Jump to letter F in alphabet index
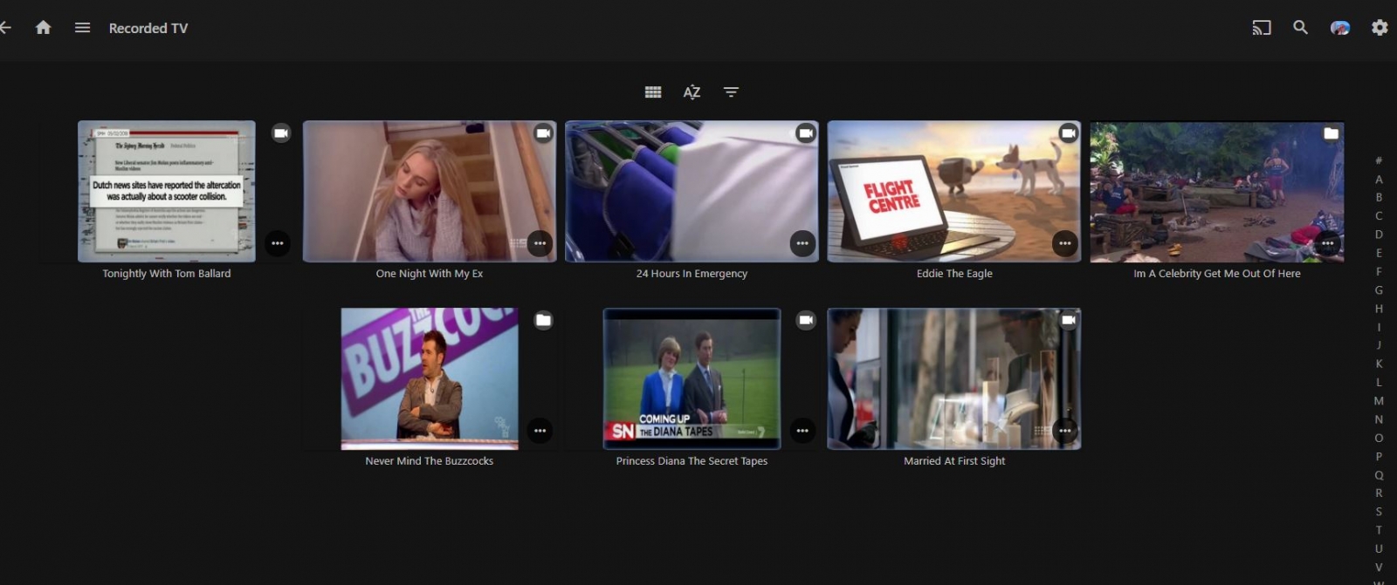This screenshot has width=1397, height=585. (1379, 271)
